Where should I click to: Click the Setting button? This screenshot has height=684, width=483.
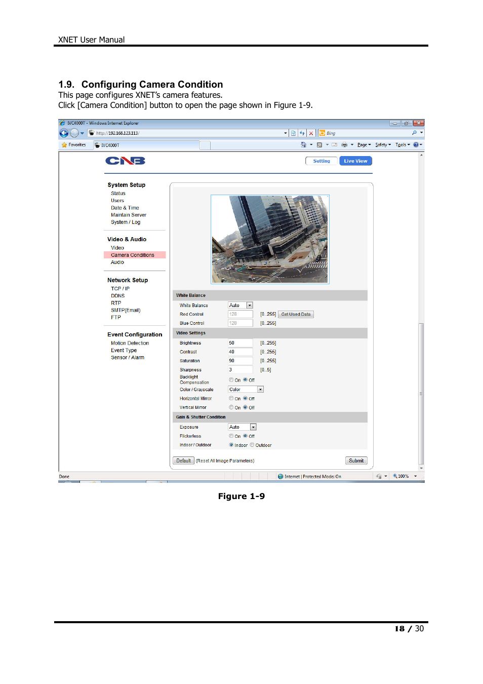pos(321,161)
